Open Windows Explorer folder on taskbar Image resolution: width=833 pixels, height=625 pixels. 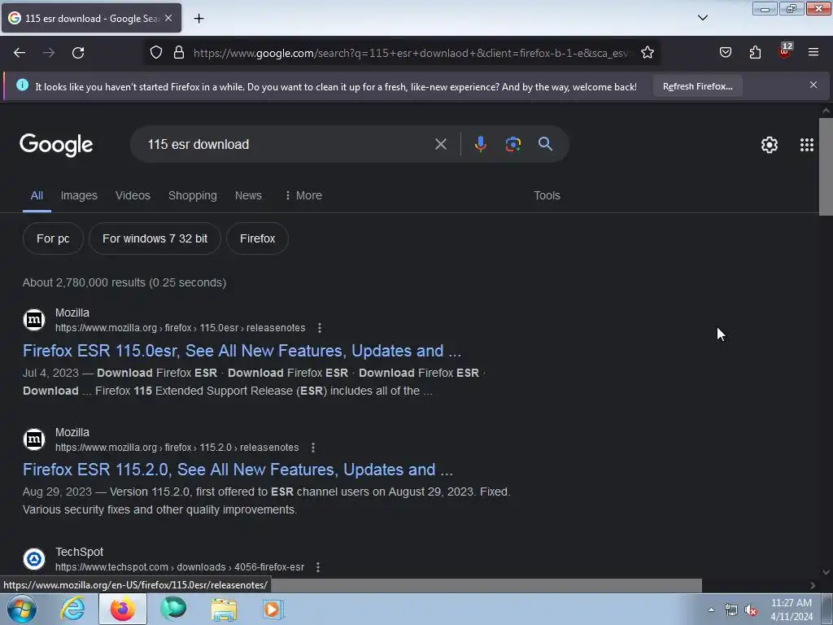click(224, 609)
